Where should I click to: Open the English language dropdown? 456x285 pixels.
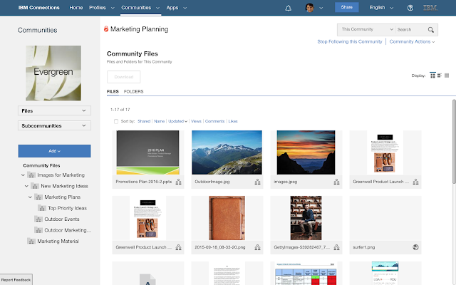pyautogui.click(x=381, y=8)
